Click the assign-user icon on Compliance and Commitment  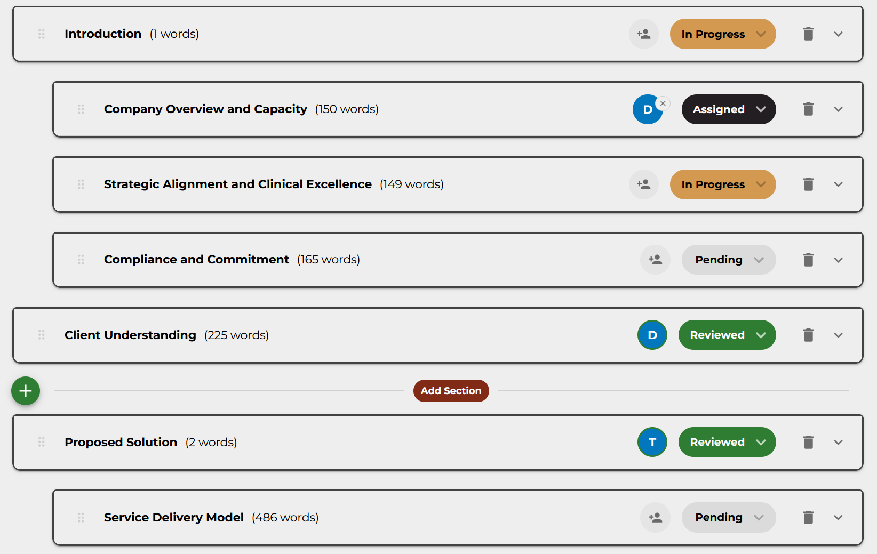click(655, 260)
